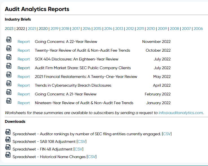Open PDF icon next to Audit Firm Market Share
This screenshot has height=166, width=208.
(9, 66)
